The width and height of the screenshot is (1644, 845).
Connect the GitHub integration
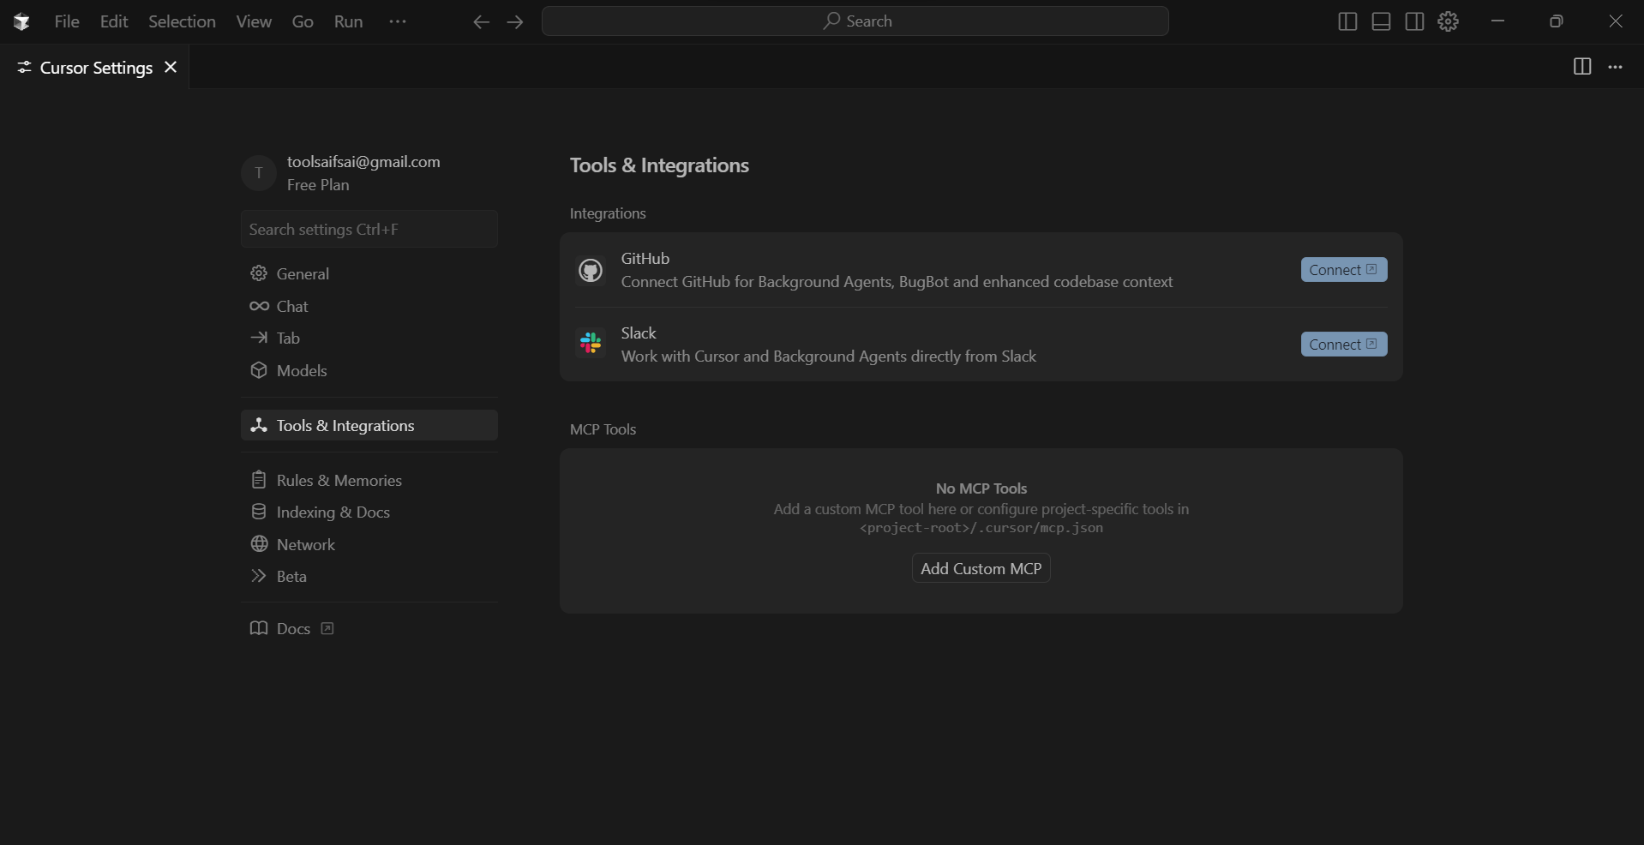1344,270
